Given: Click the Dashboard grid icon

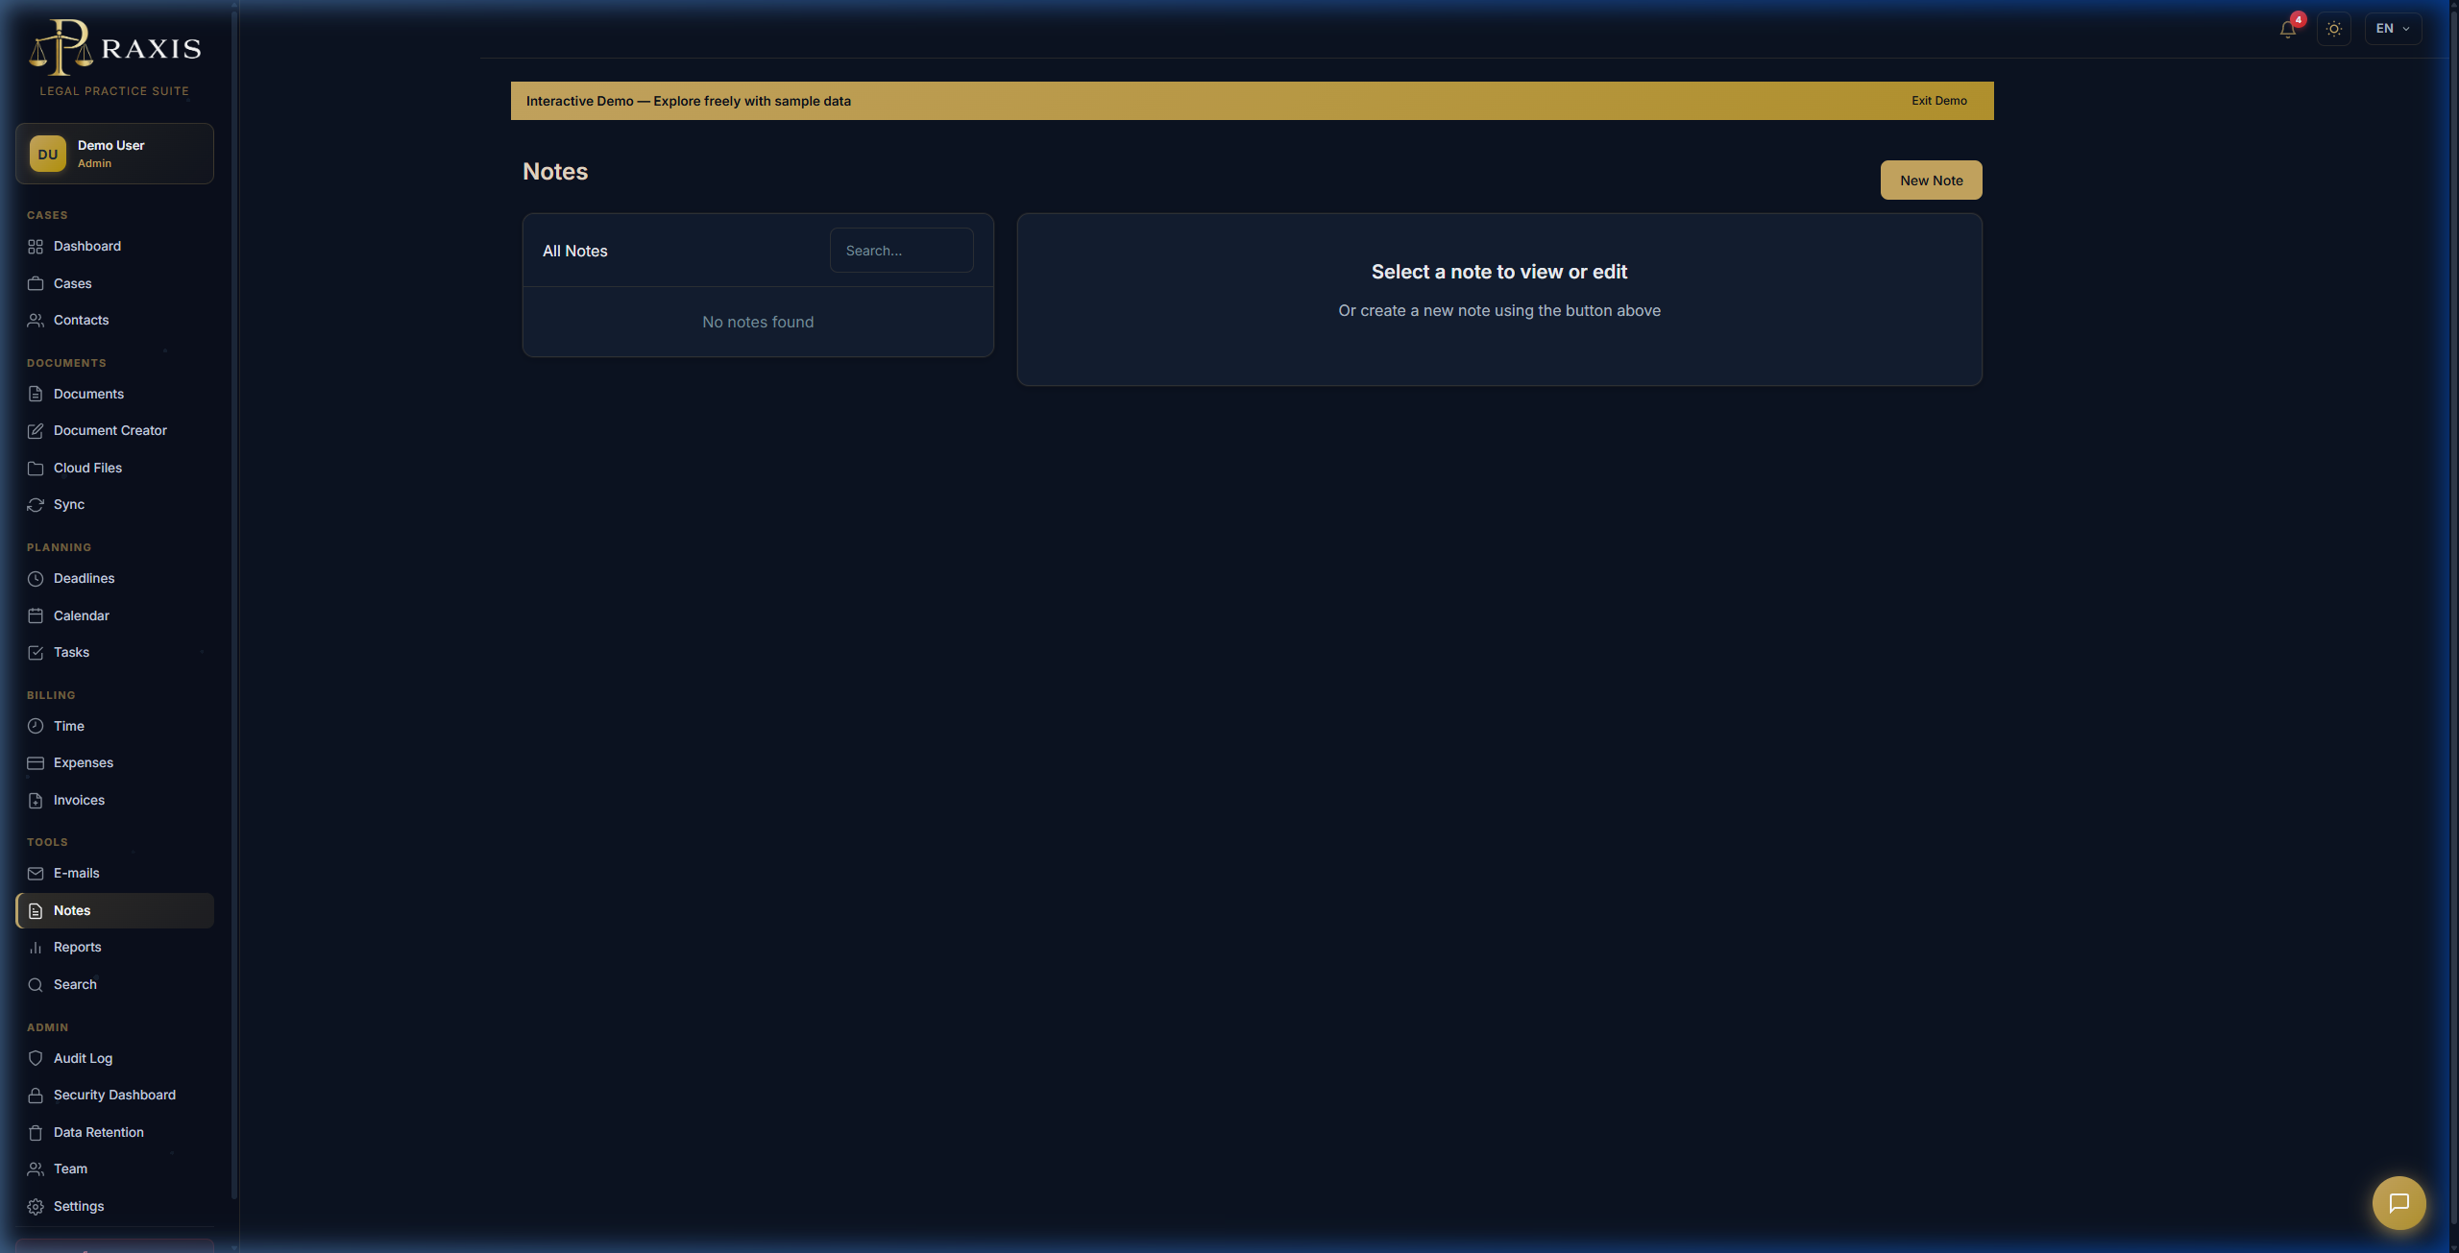Looking at the screenshot, I should 36,247.
